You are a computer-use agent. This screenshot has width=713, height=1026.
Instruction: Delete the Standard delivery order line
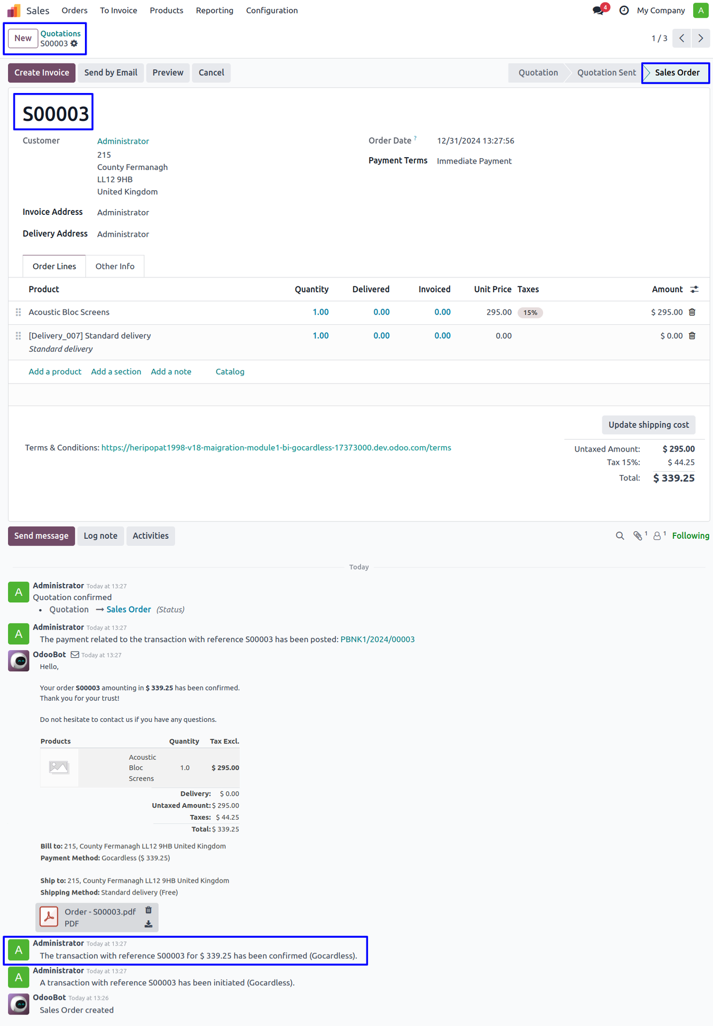click(692, 336)
